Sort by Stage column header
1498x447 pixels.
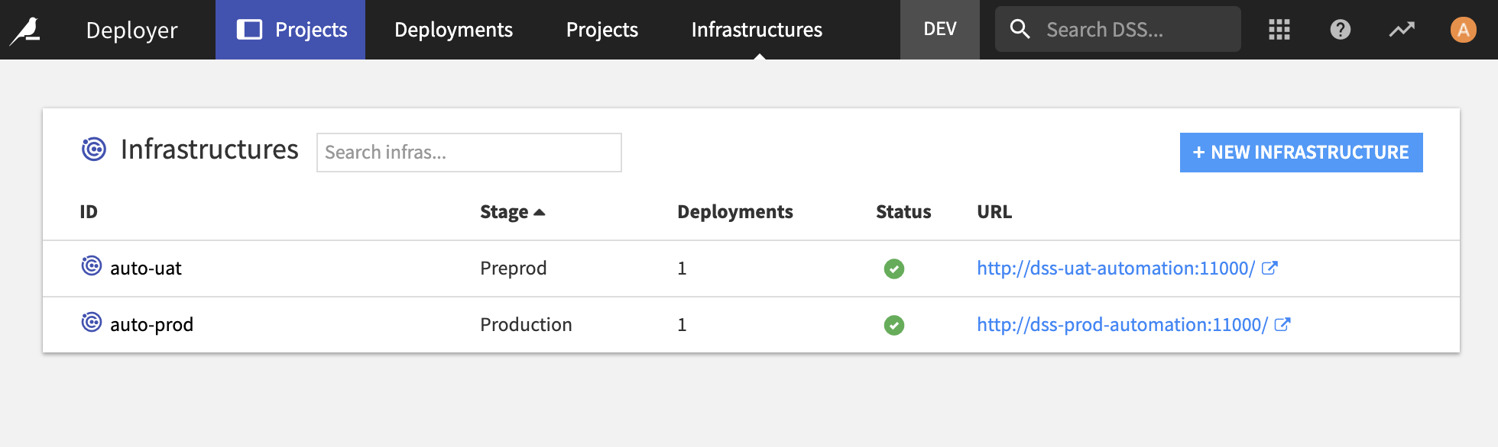pos(504,212)
